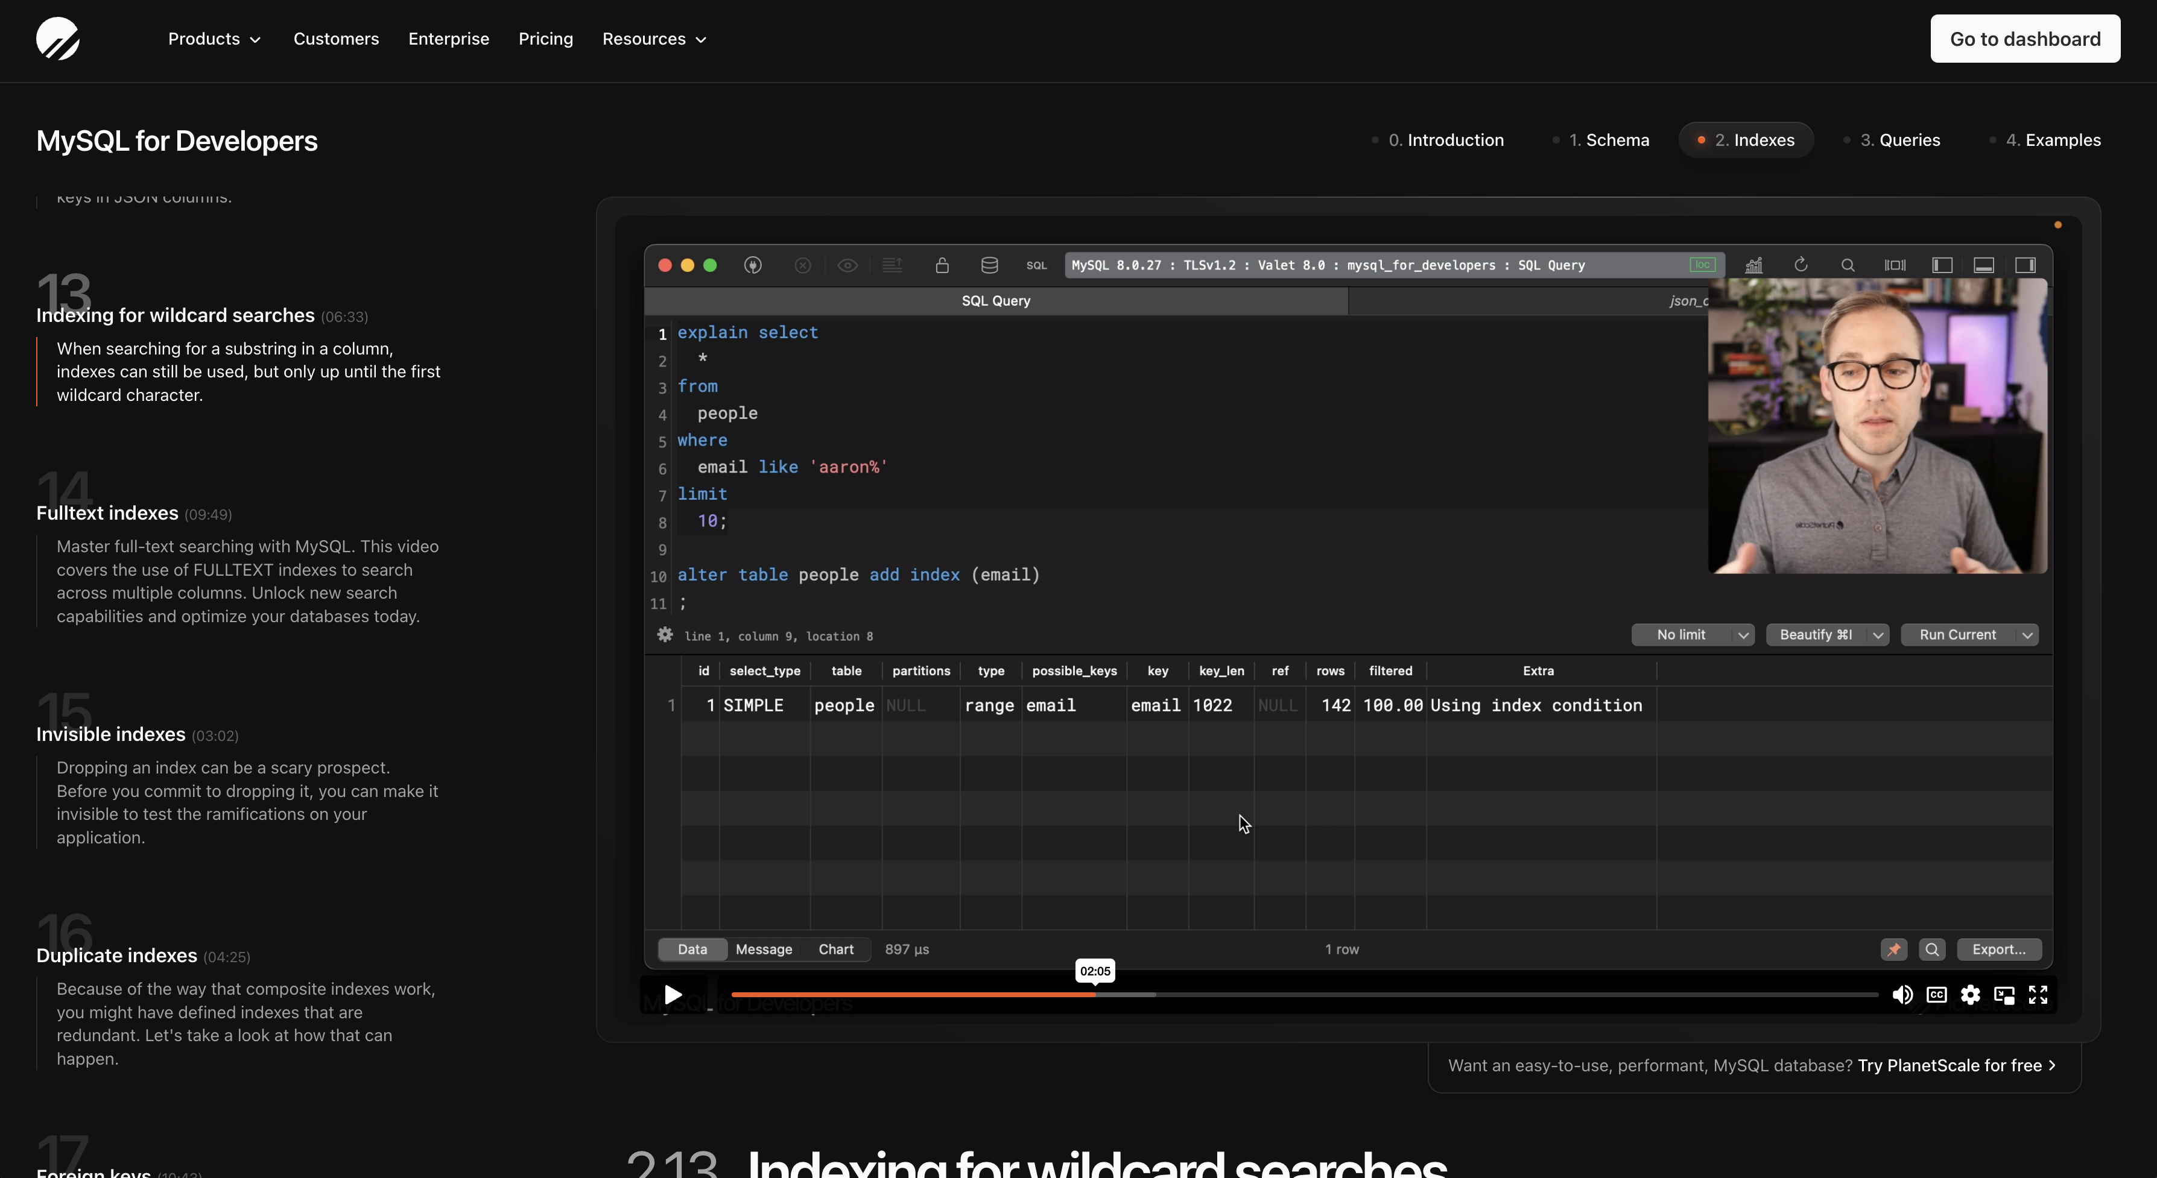Click the loc connection badge

tap(1702, 265)
